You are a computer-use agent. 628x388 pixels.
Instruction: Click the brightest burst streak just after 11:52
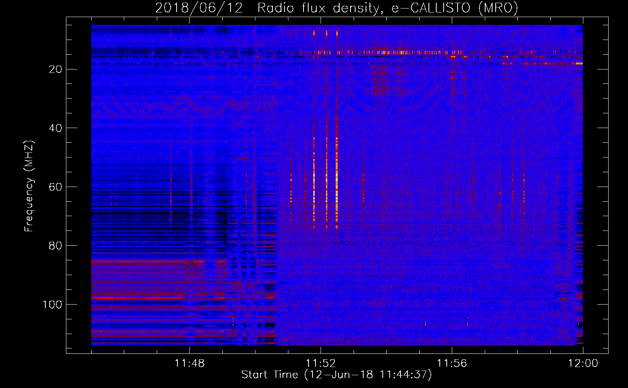pyautogui.click(x=337, y=182)
